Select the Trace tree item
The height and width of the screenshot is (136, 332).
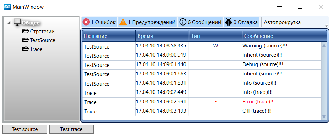36,49
